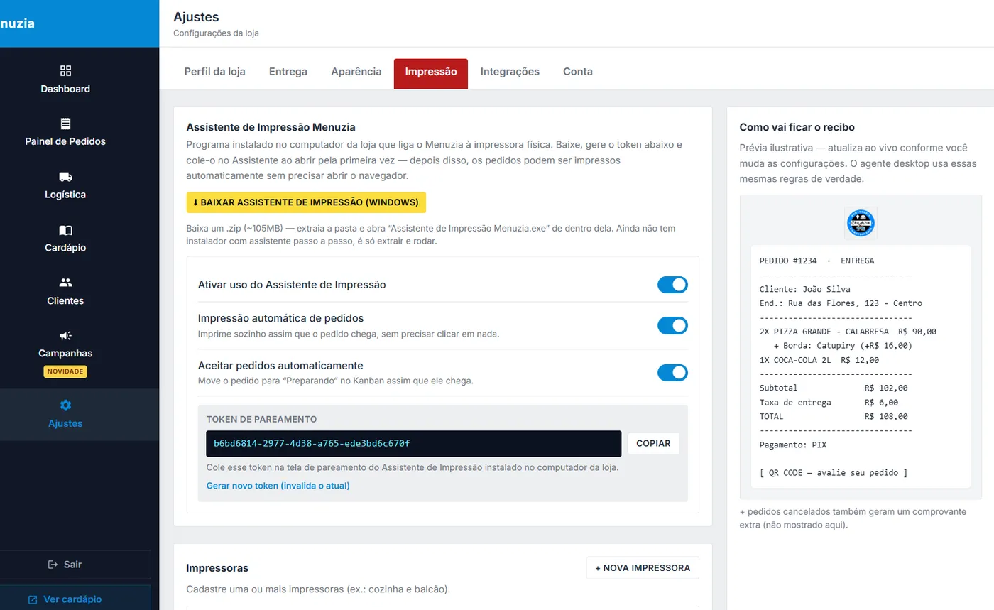This screenshot has width=994, height=610.
Task: Open the Integrações tab
Action: point(510,72)
